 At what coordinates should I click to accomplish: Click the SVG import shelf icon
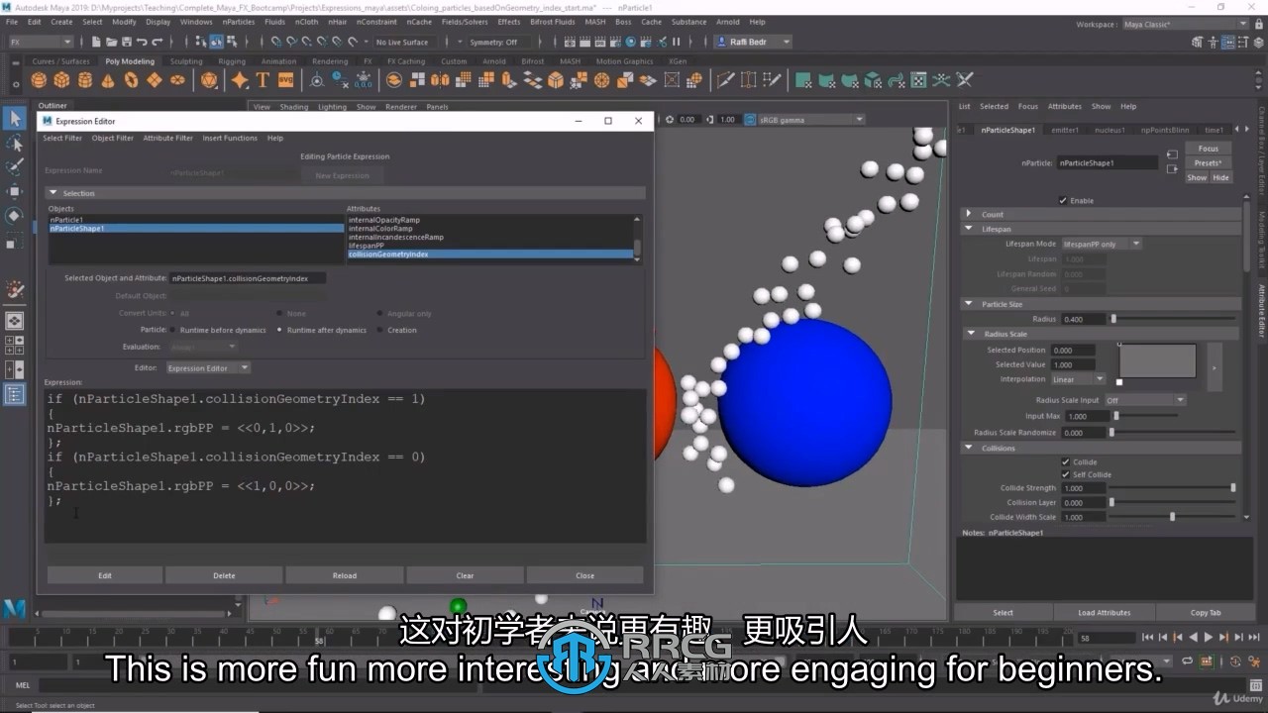pyautogui.click(x=285, y=80)
